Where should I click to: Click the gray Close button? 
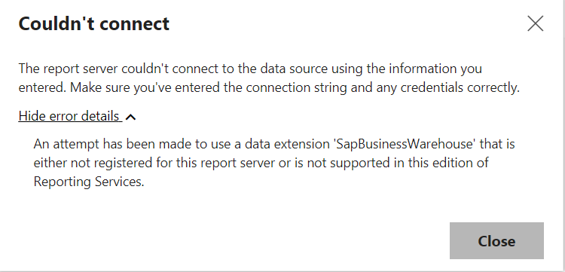pyautogui.click(x=496, y=240)
